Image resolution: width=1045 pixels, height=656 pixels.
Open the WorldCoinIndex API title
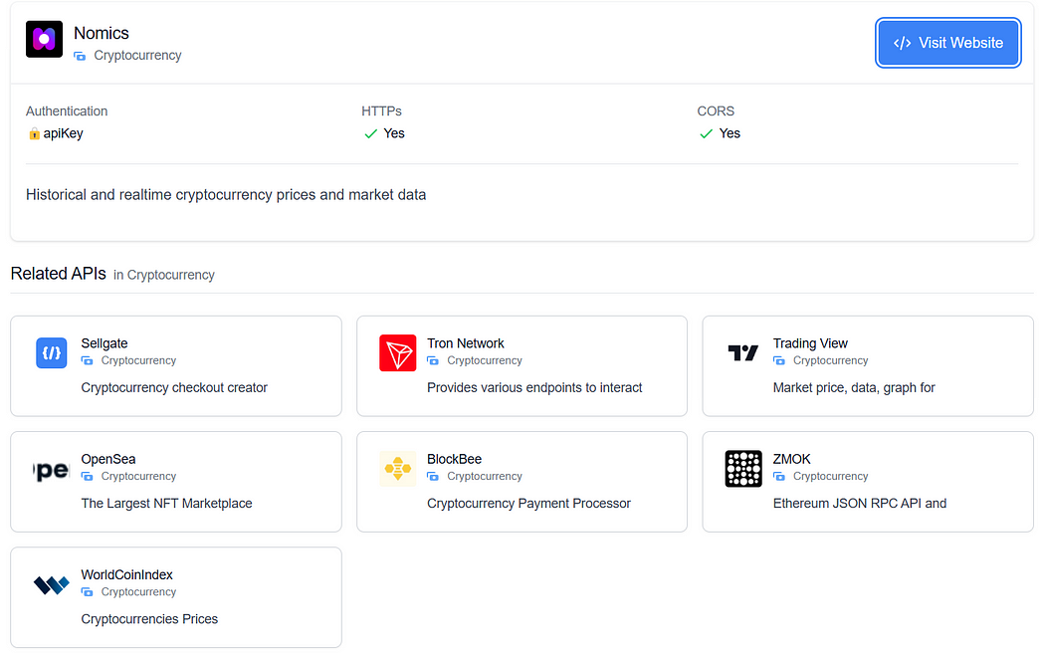[126, 574]
